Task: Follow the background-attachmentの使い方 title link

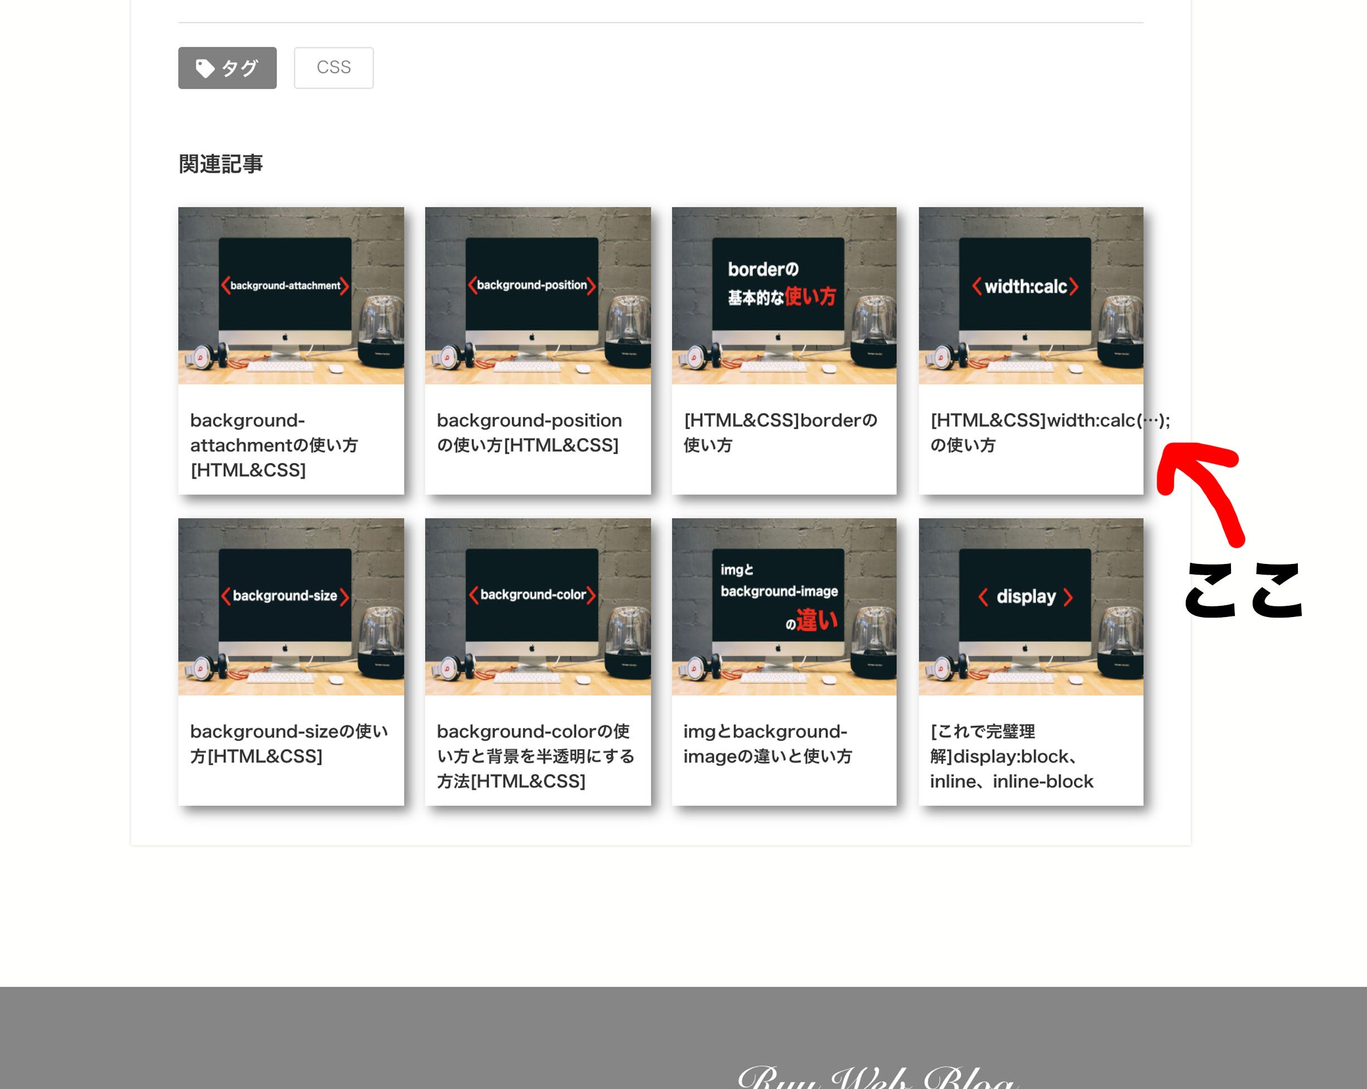Action: [274, 446]
